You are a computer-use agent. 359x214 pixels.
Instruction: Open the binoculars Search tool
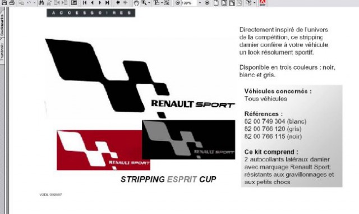click(42, 3)
